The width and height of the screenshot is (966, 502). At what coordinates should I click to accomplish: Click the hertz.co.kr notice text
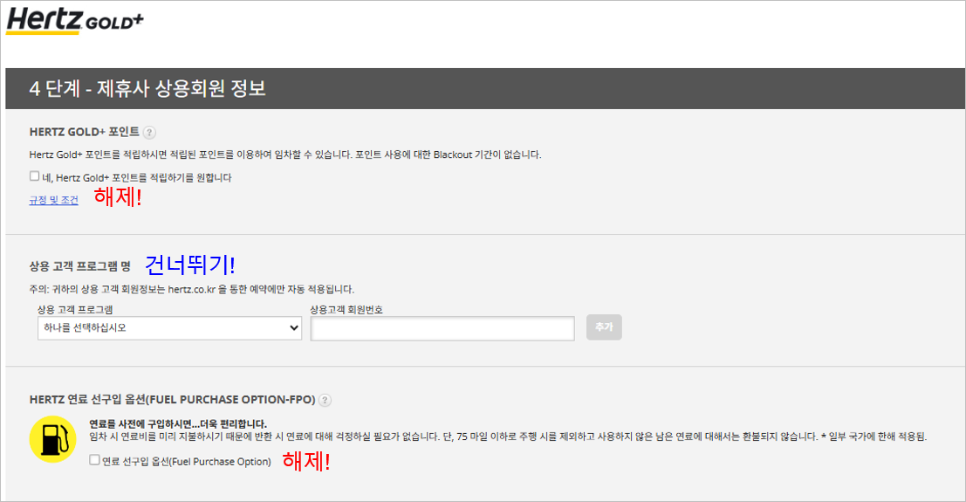point(192,289)
